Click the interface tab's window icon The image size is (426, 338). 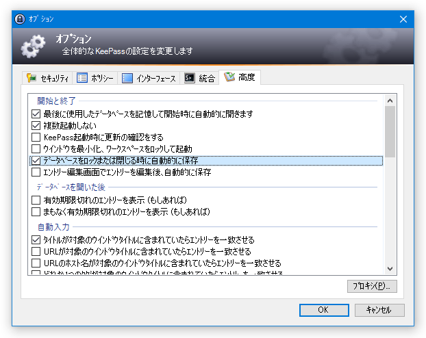127,78
